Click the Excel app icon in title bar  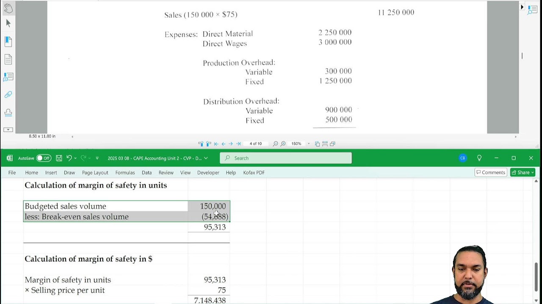(10, 158)
